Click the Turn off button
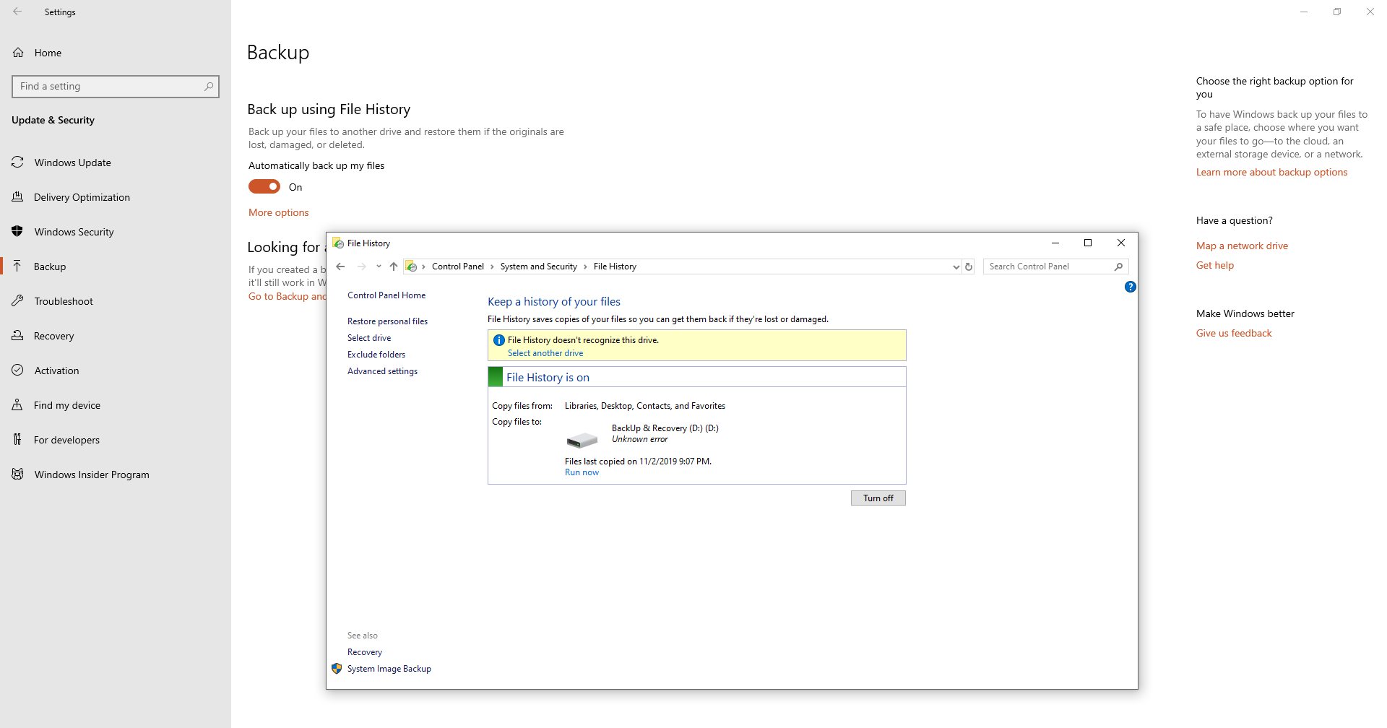The width and height of the screenshot is (1387, 728). (x=878, y=498)
